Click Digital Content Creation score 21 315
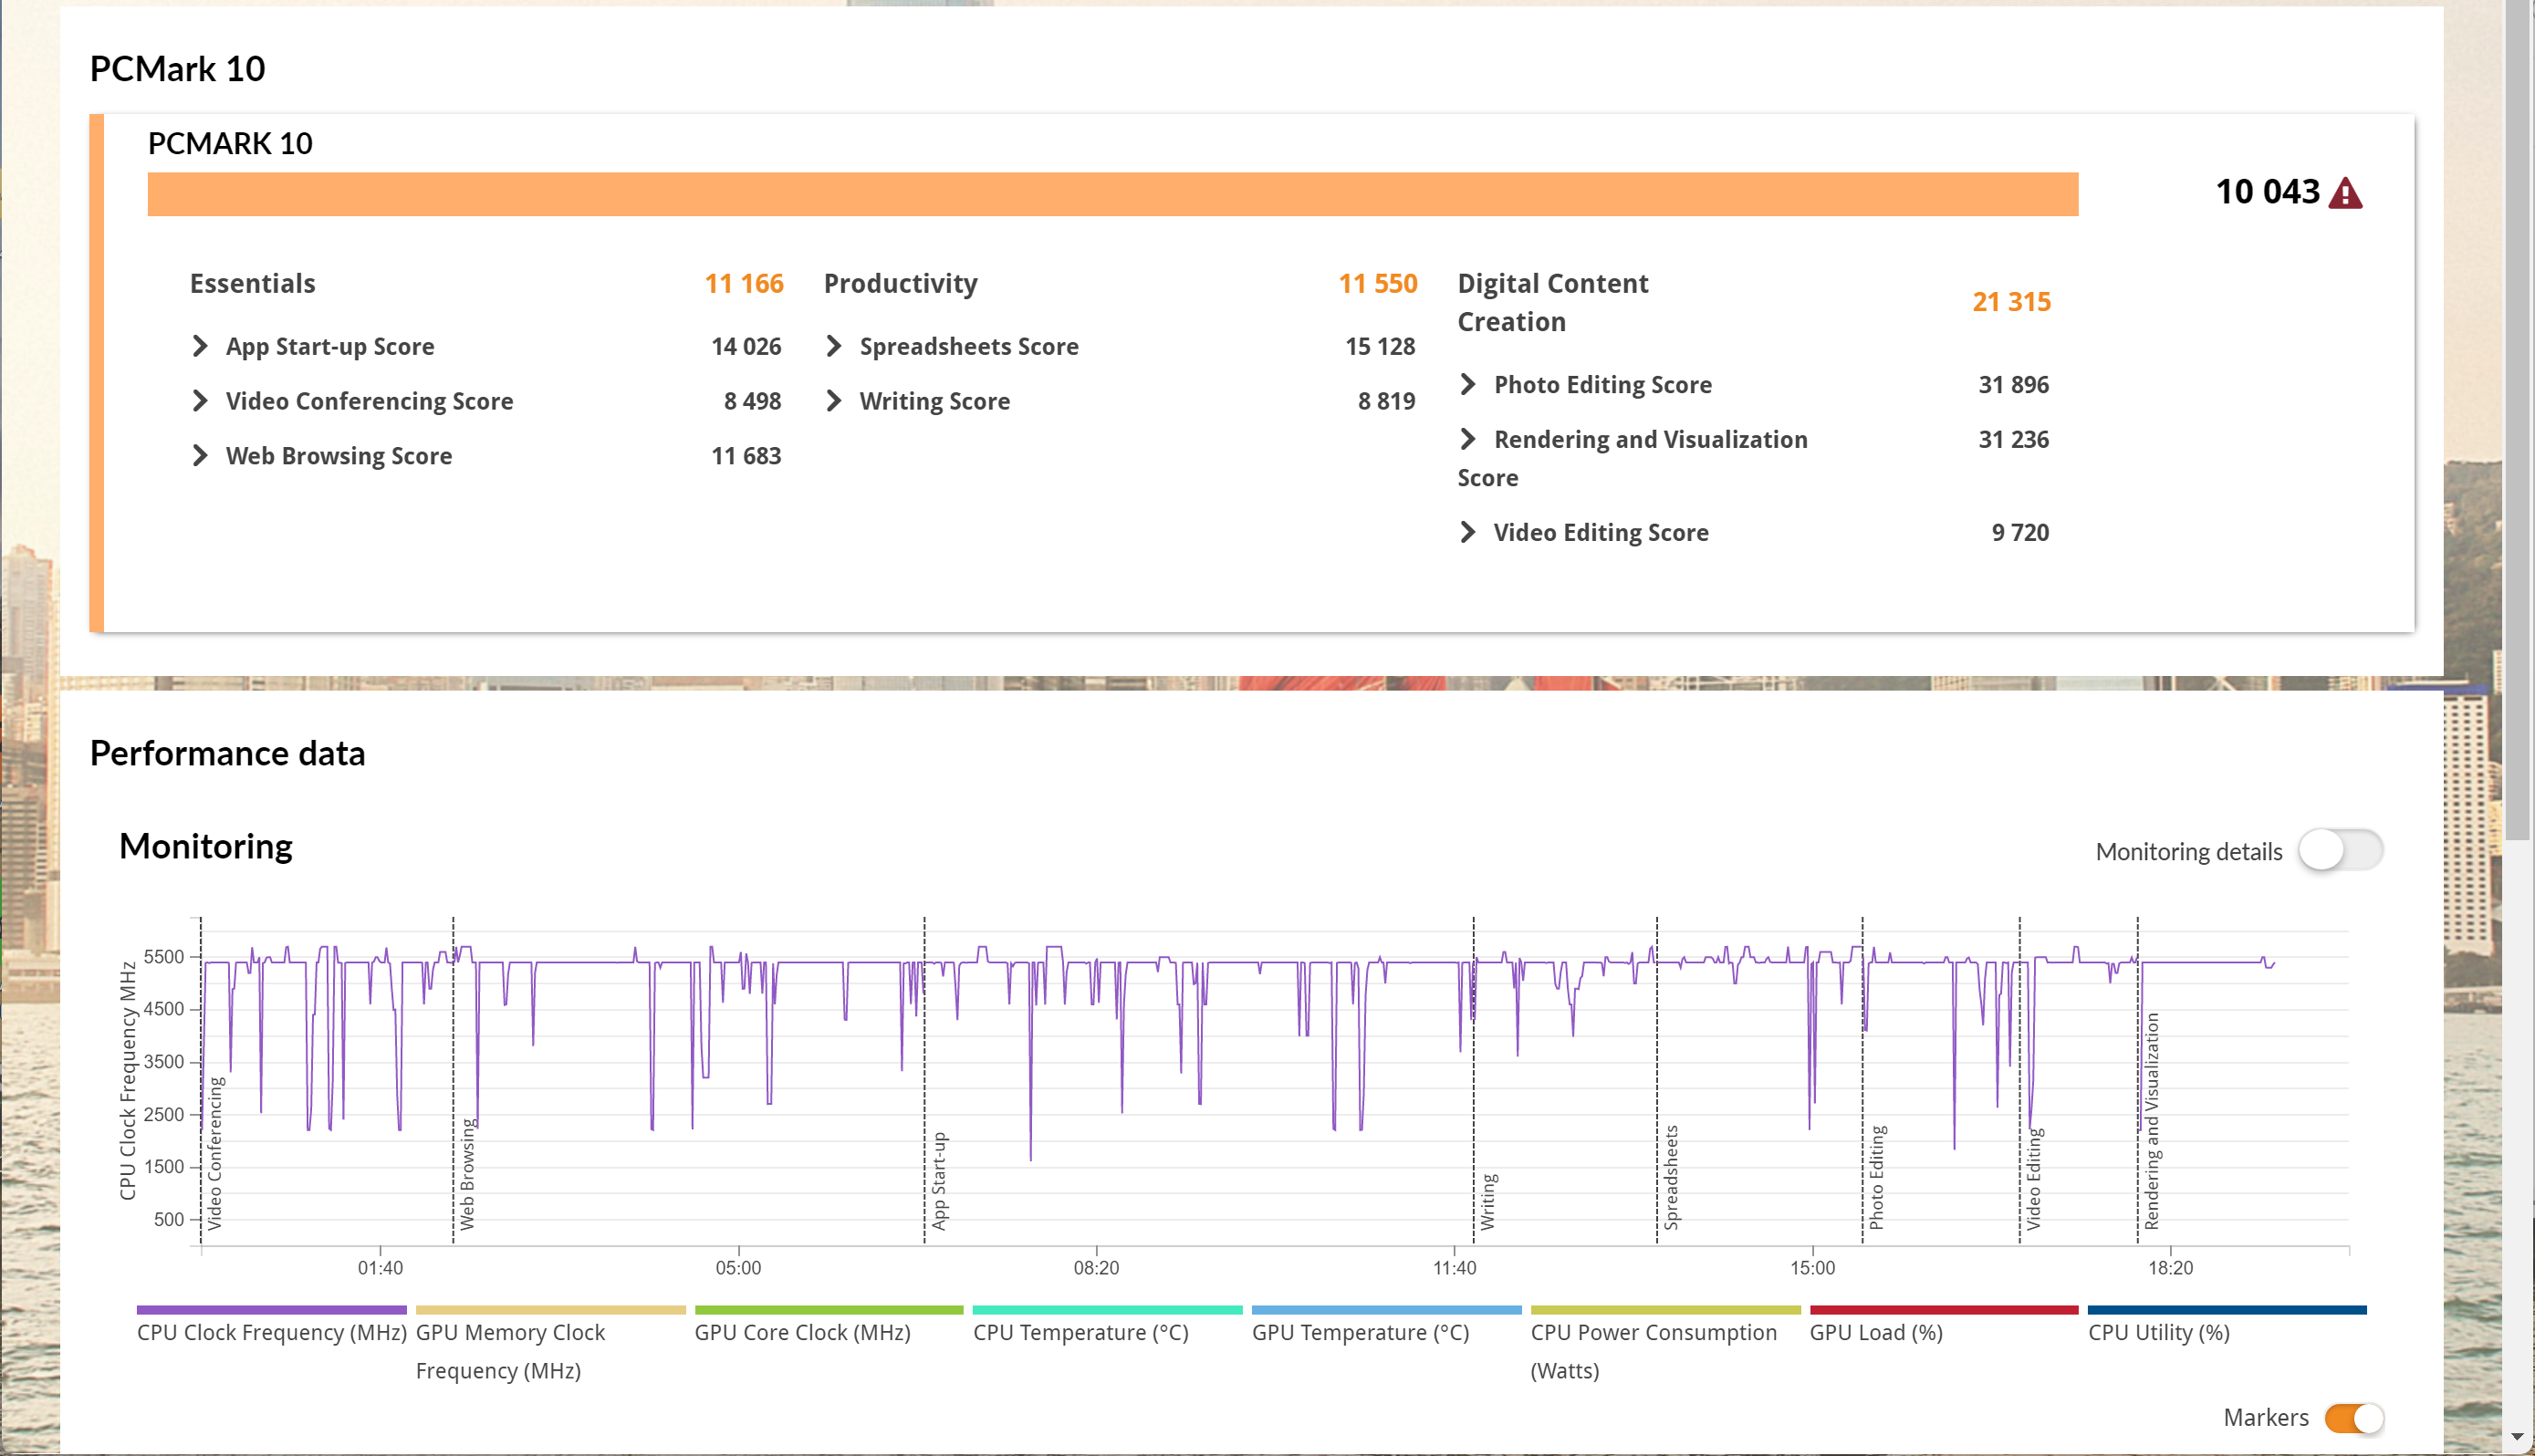 click(2011, 302)
